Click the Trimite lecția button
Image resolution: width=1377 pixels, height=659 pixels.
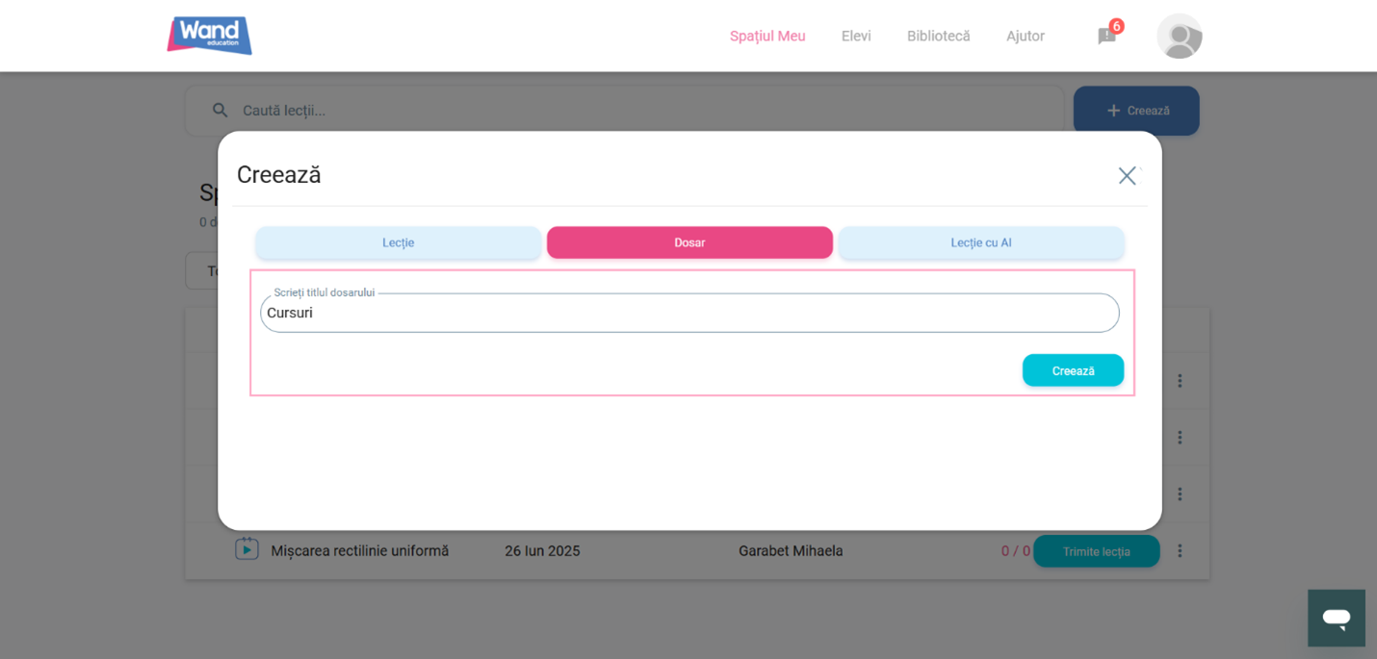pos(1096,551)
